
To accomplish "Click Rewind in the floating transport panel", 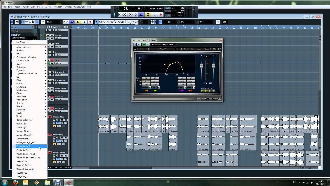I will (125, 15).
